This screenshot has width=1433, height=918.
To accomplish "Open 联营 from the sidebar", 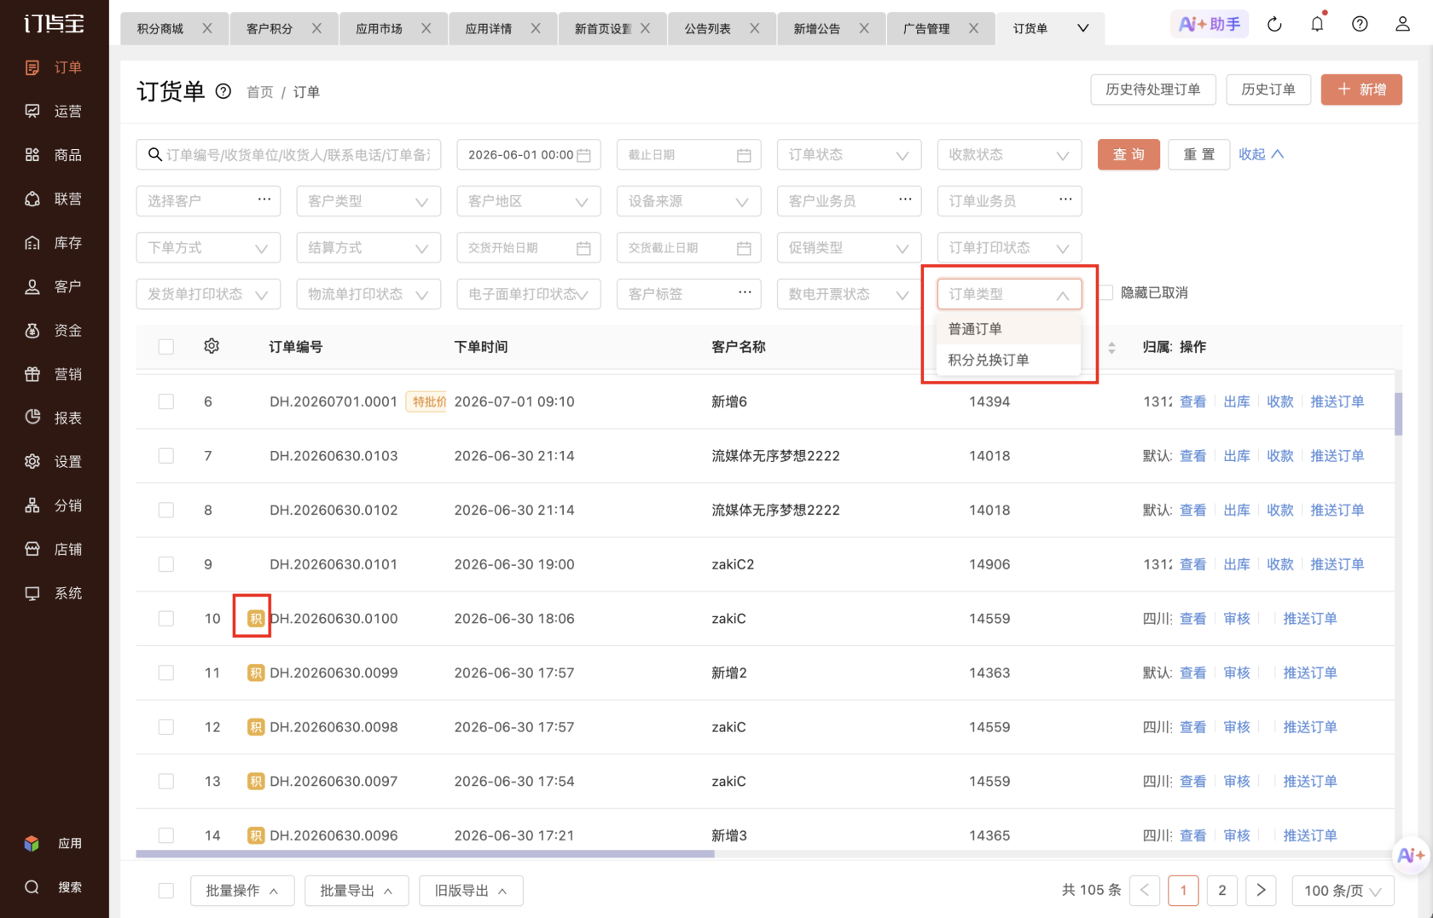I will click(x=54, y=199).
